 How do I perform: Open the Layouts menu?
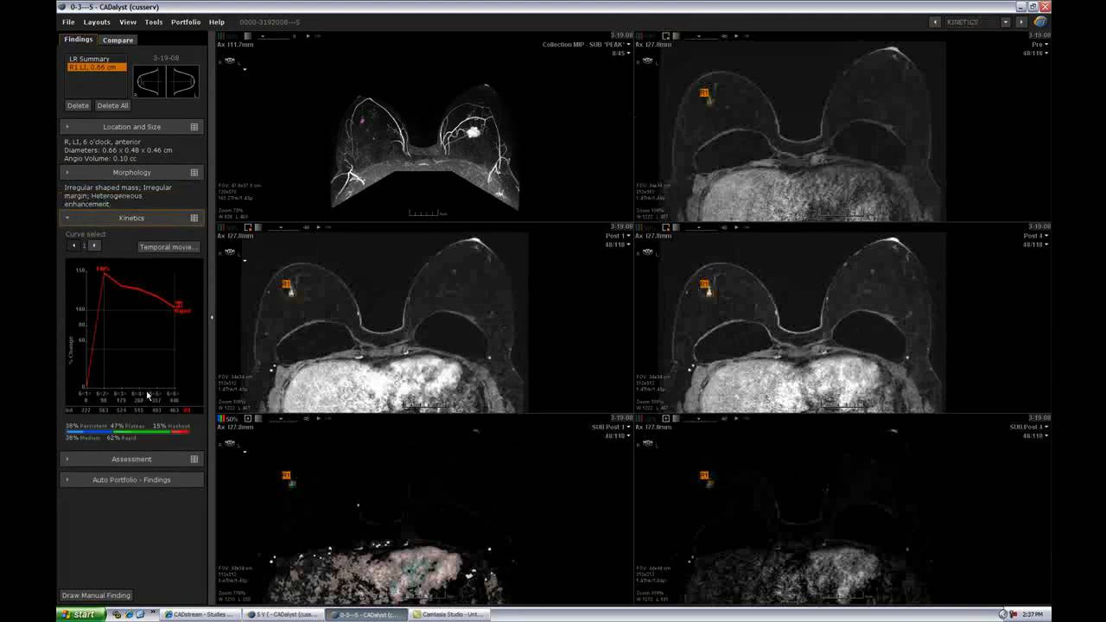click(97, 22)
